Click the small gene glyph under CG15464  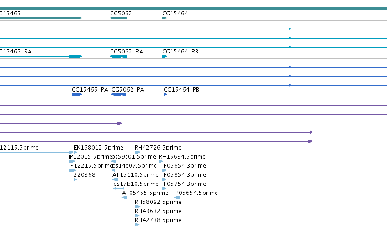[165, 18]
